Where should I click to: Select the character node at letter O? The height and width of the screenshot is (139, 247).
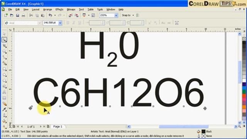tap(153, 107)
